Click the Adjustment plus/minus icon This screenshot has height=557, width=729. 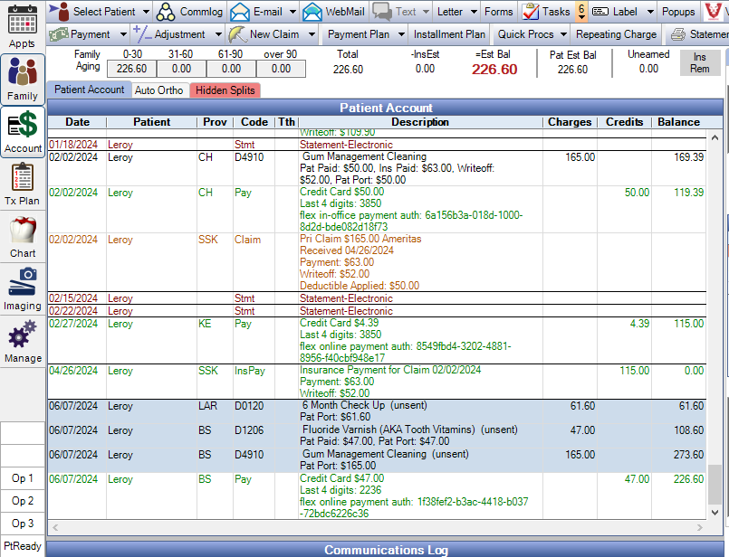click(x=142, y=33)
